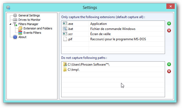182x108 pixels.
Task: Click the green add extension icon
Action: click(x=169, y=24)
